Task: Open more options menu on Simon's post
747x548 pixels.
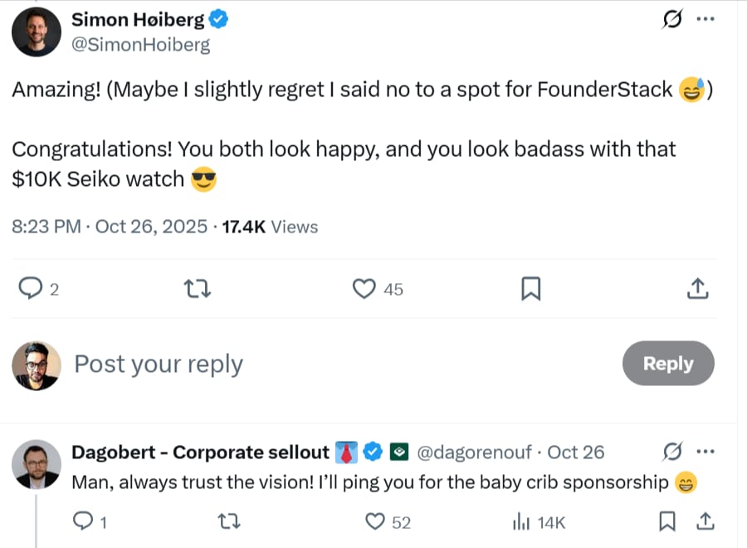Action: coord(705,20)
